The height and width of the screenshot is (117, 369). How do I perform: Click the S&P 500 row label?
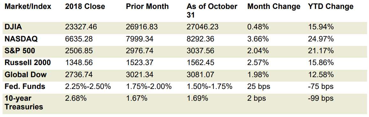19,51
